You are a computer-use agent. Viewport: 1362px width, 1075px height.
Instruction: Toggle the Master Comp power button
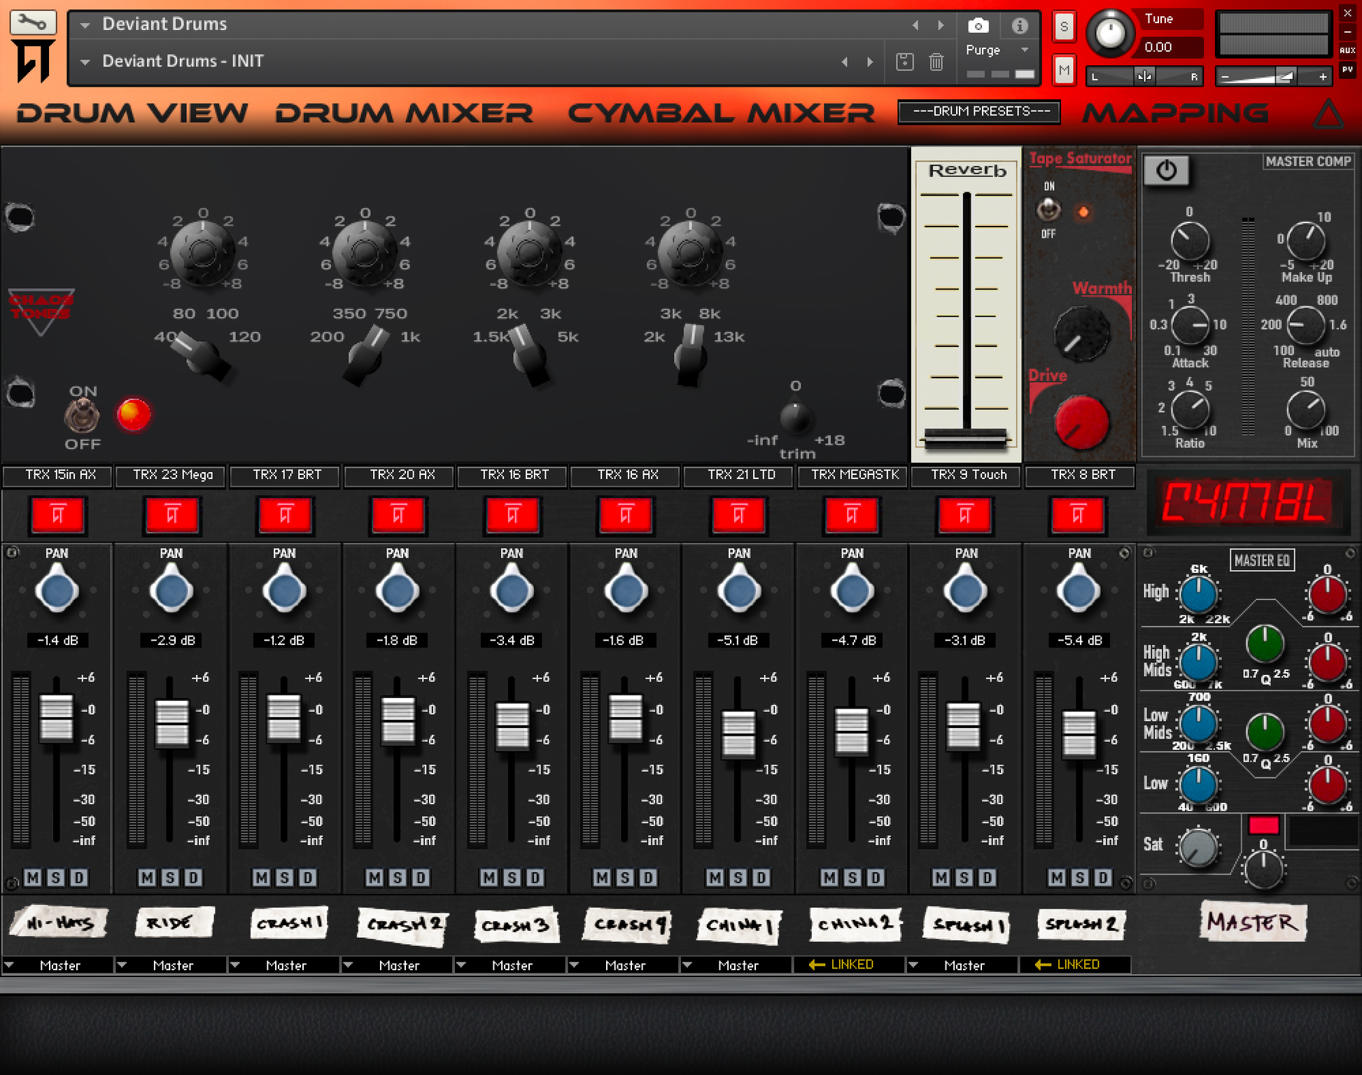(x=1166, y=170)
